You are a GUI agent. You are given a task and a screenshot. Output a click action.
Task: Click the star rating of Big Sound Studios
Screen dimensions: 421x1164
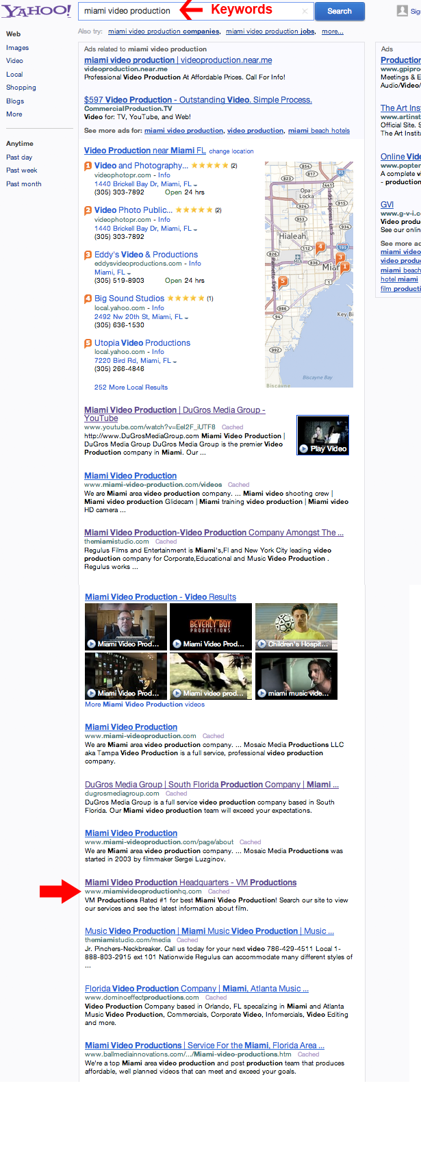(186, 299)
